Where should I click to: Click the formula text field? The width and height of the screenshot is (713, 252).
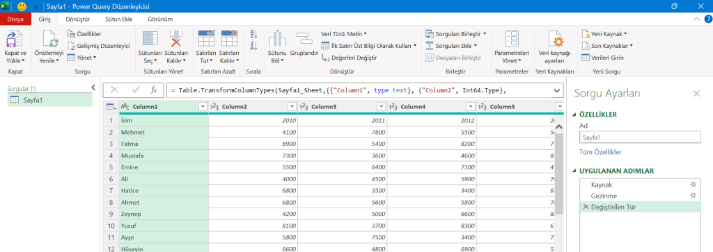coord(359,90)
